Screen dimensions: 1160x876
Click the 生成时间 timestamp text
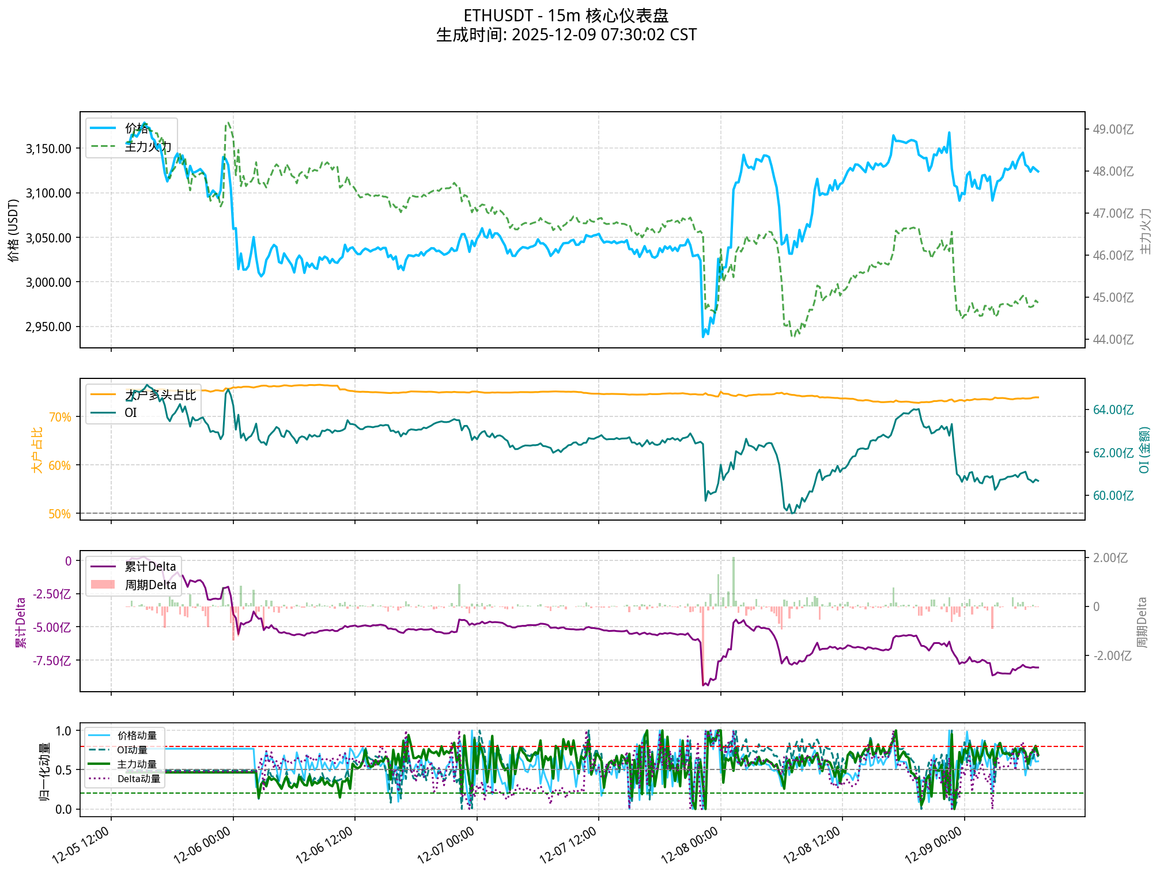tap(566, 35)
